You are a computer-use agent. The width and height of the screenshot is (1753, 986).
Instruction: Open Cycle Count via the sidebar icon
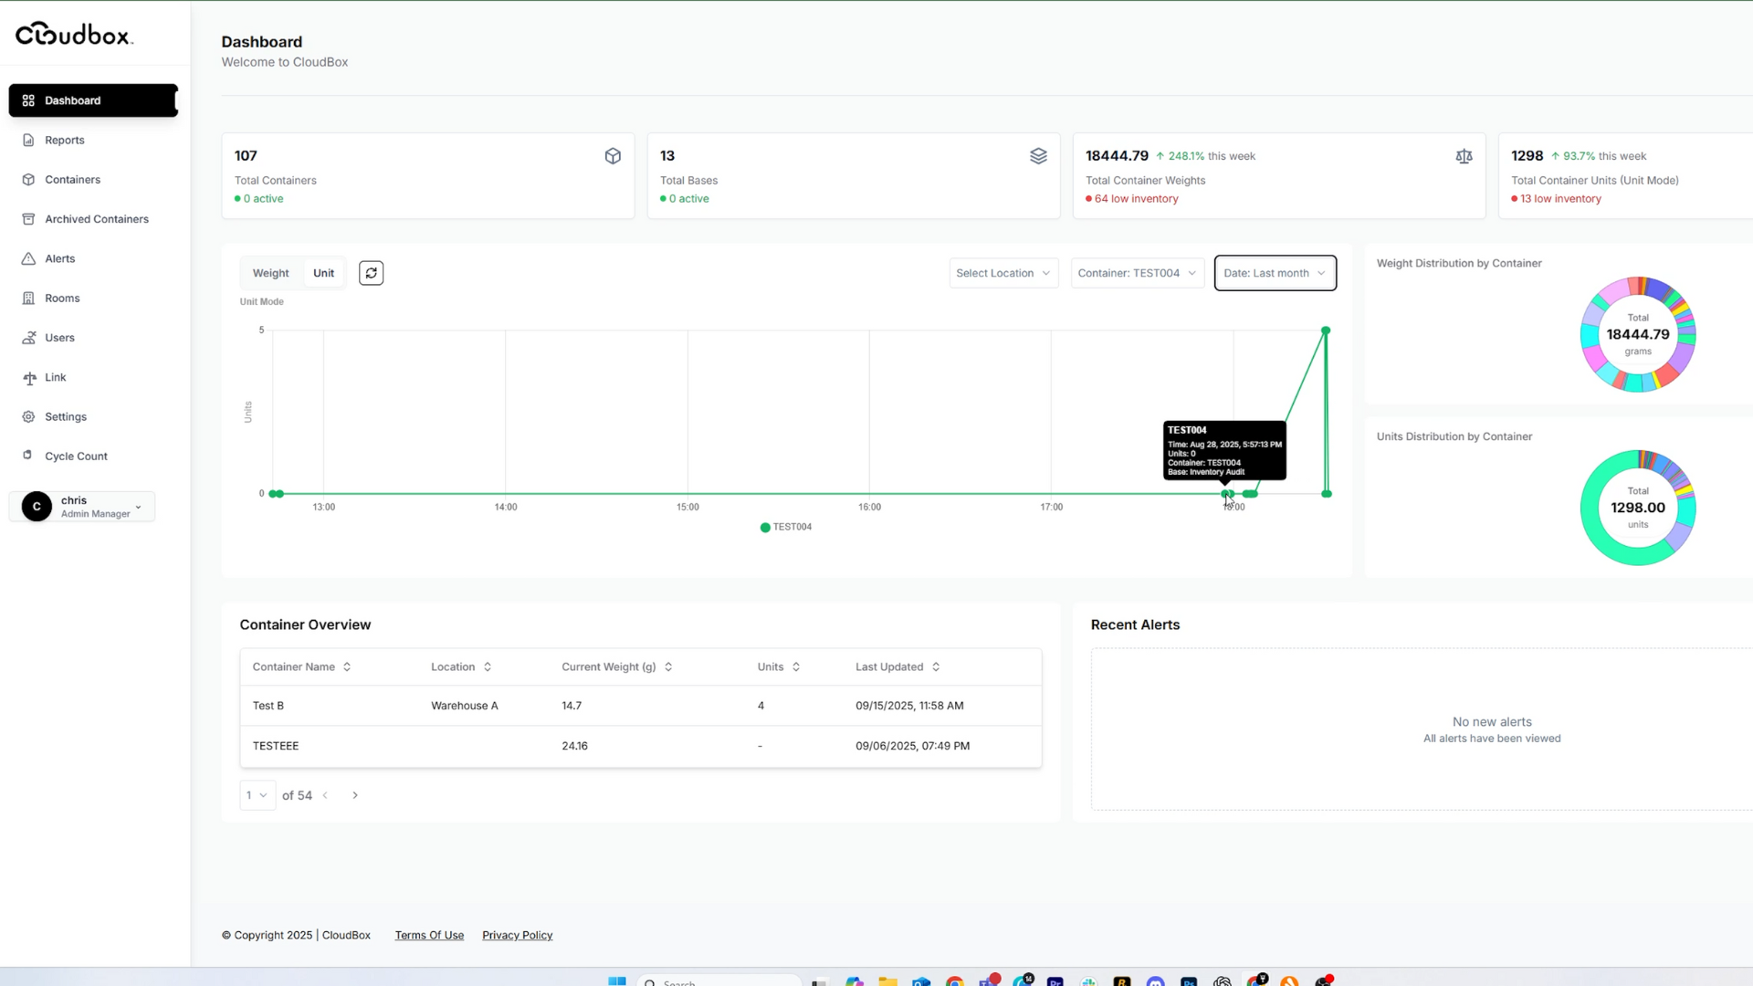coord(28,456)
